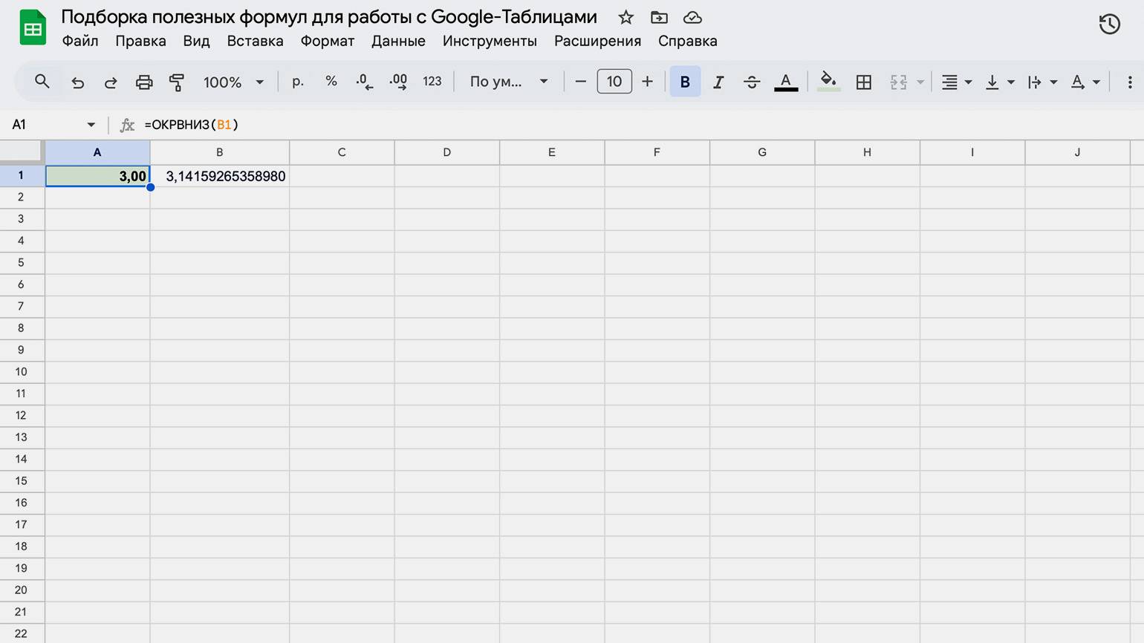Image resolution: width=1144 pixels, height=643 pixels.
Task: Open the Расширения menu
Action: [597, 41]
